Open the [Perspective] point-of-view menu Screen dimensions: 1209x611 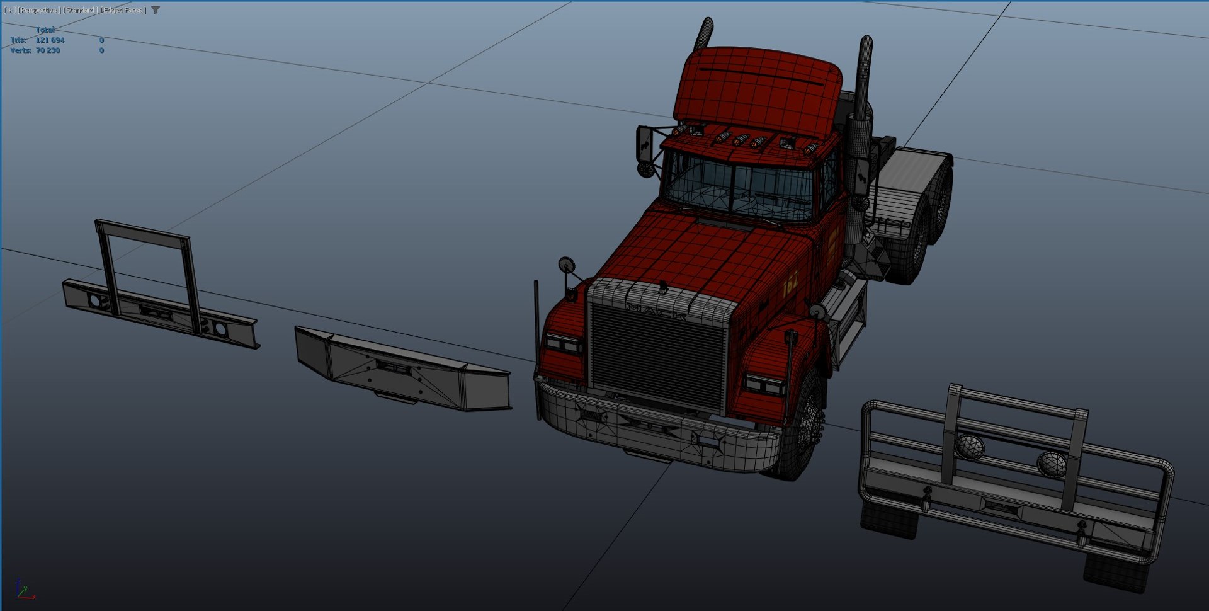(x=39, y=10)
